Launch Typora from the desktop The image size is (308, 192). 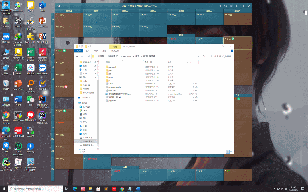click(18, 162)
